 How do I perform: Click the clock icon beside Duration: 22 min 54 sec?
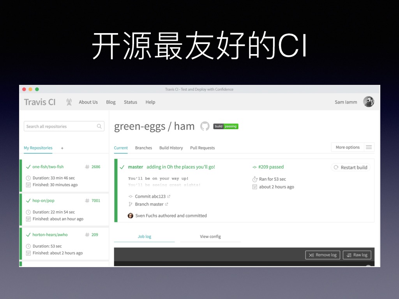28,212
